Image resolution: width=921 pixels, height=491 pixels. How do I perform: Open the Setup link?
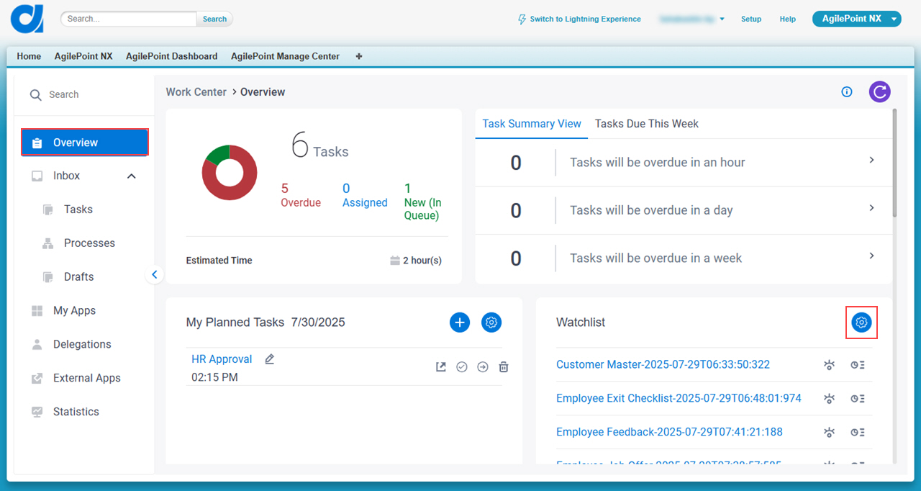(751, 19)
